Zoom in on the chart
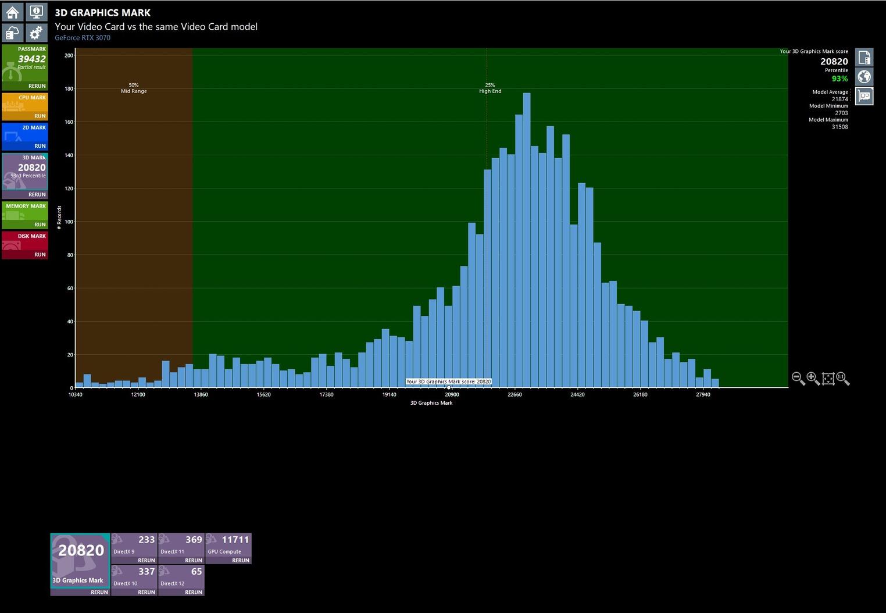The height and width of the screenshot is (613, 886). [x=813, y=379]
